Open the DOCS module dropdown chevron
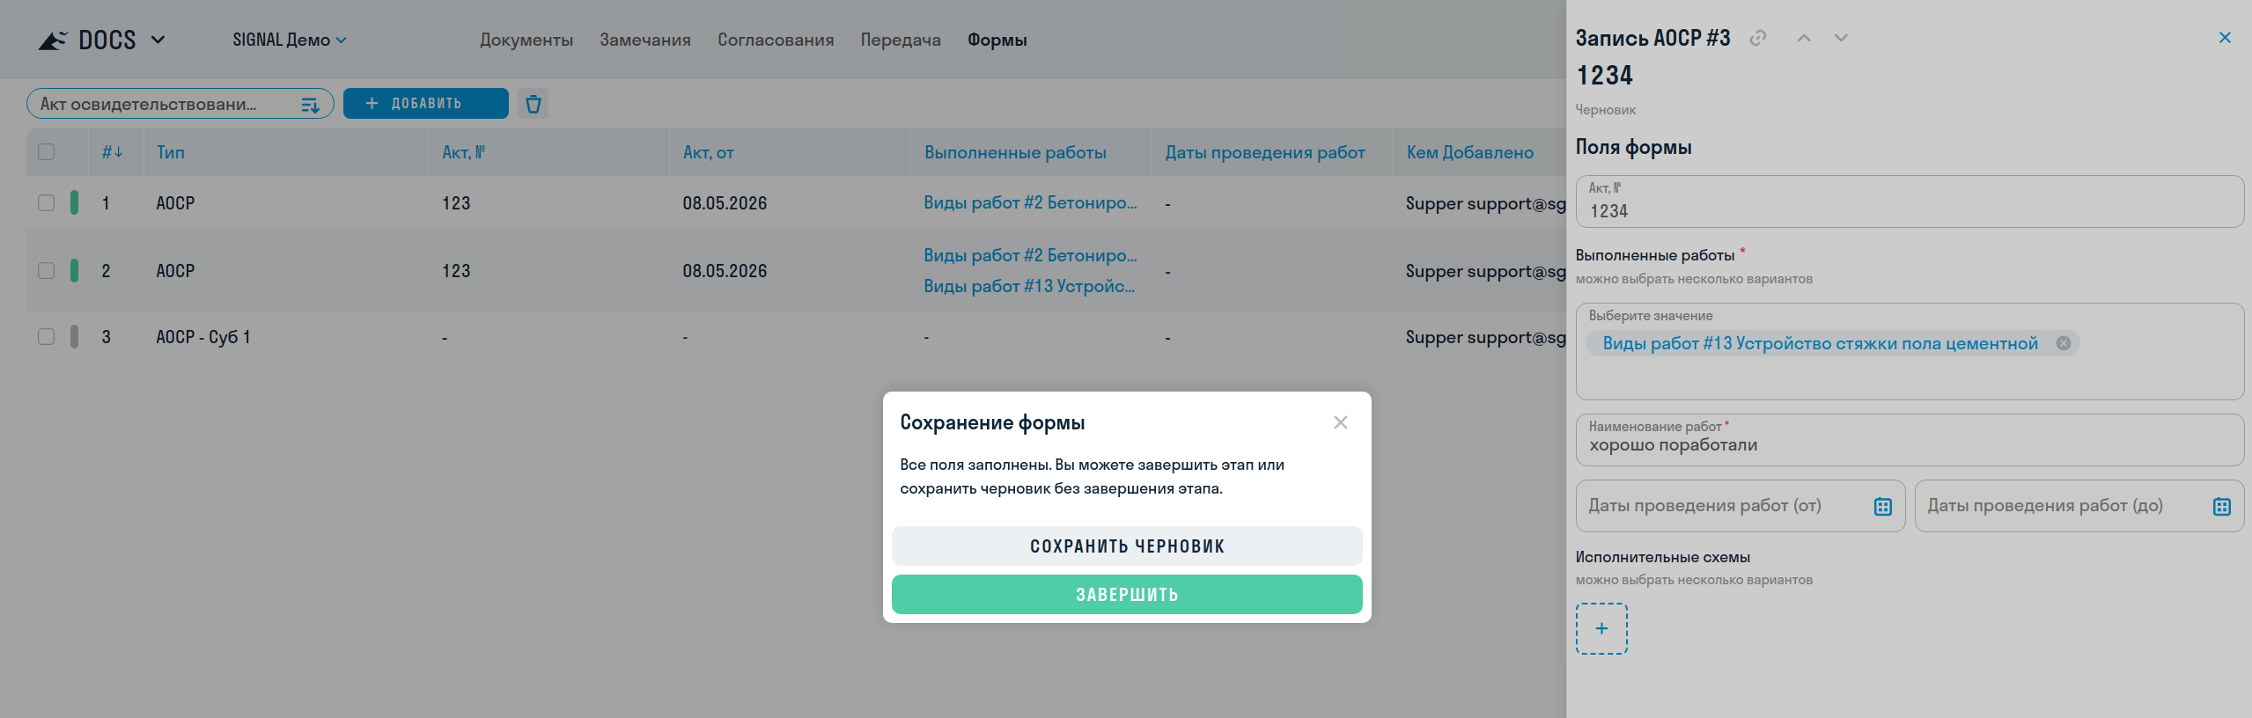 point(158,40)
